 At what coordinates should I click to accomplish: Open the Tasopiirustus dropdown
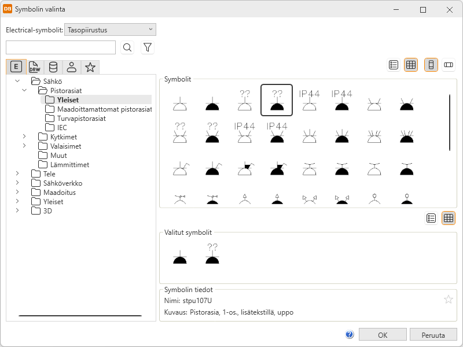click(110, 29)
